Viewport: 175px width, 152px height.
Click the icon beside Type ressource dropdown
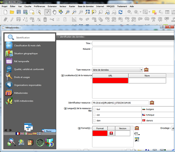pyautogui.click(x=146, y=70)
